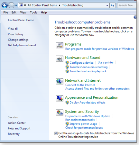Screen dimensions: 139x145
Task: Click Appearance and Personalization category icon
Action: pos(60,98)
